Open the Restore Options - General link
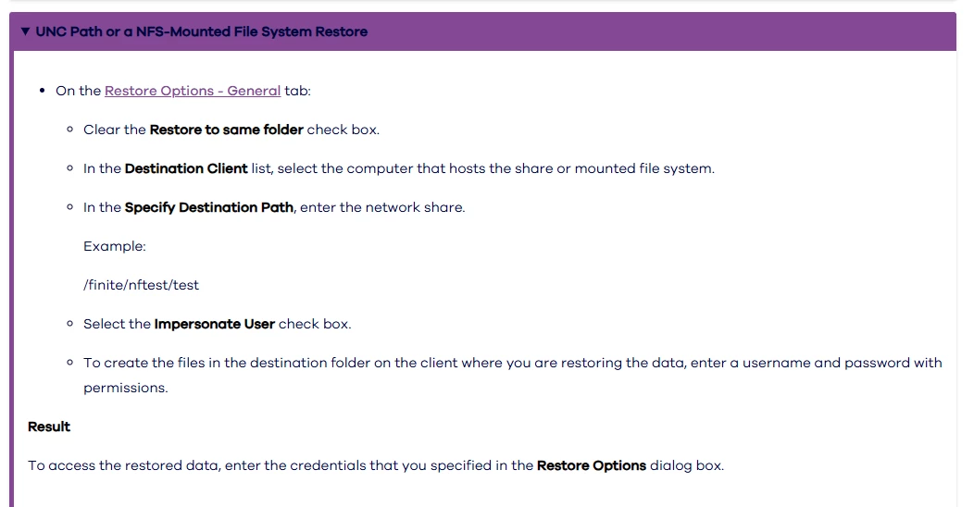This screenshot has width=974, height=507. [x=193, y=91]
